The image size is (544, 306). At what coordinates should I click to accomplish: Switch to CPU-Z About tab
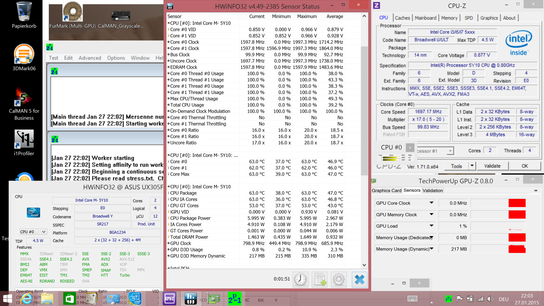pos(509,18)
